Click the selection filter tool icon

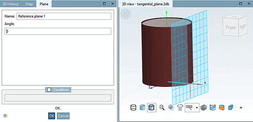pos(189,107)
